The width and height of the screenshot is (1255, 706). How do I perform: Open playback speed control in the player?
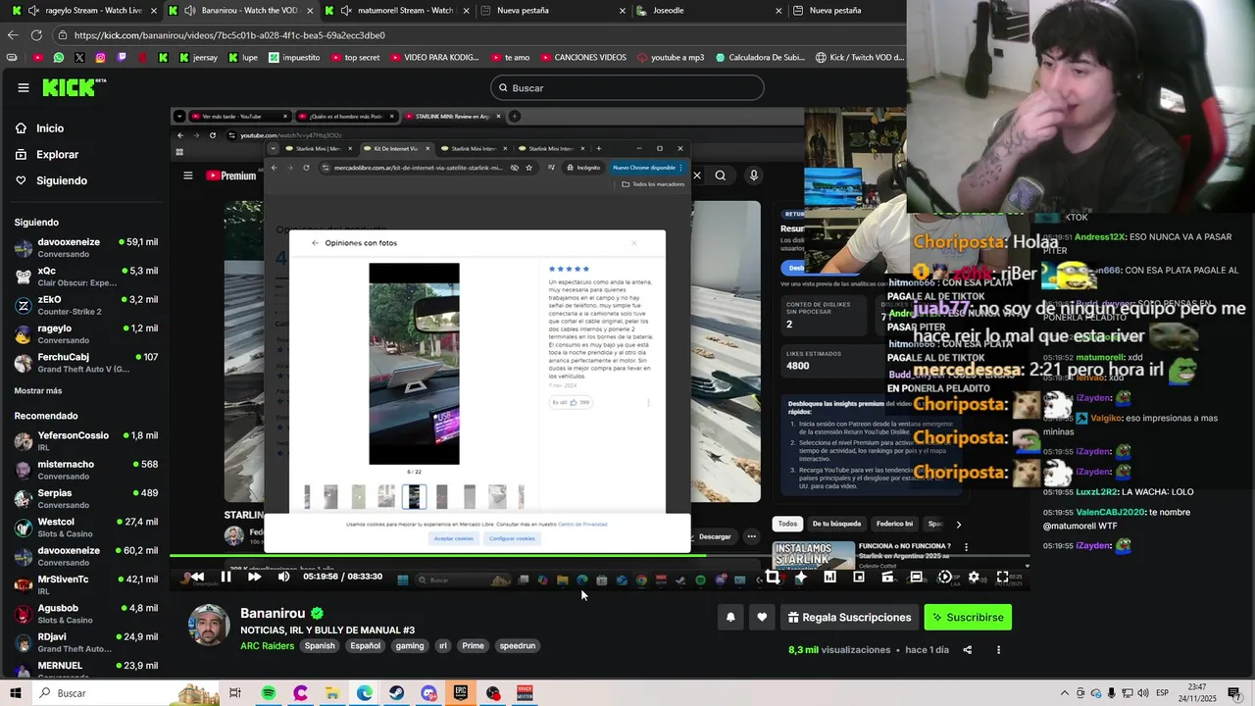pos(944,577)
